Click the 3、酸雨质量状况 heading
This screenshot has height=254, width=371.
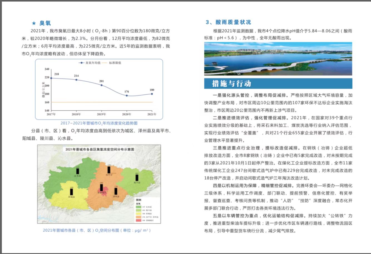[228, 22]
